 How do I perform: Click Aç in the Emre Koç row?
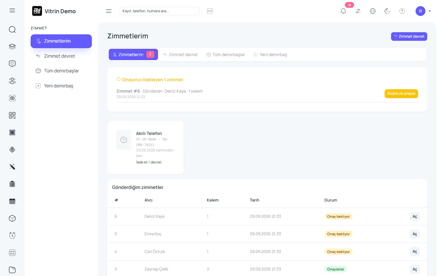coord(415,234)
